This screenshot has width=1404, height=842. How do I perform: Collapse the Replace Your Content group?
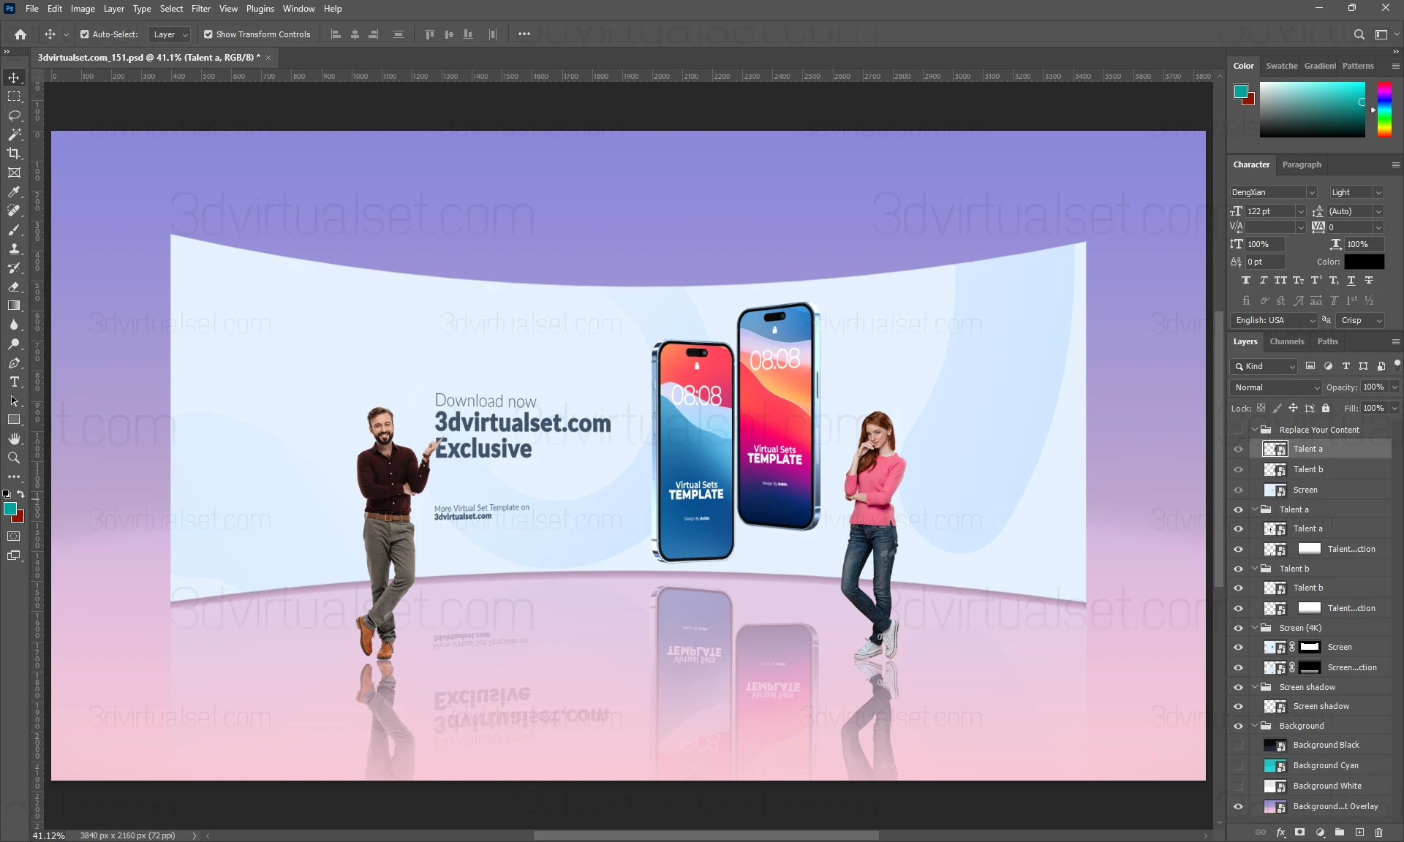point(1255,430)
